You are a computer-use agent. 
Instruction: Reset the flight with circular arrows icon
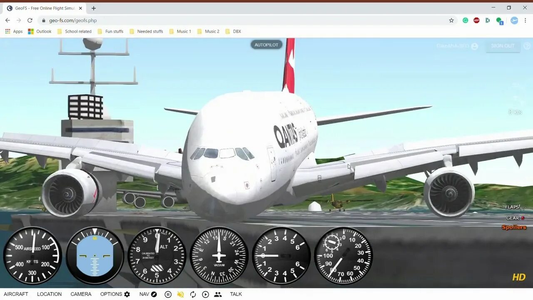pyautogui.click(x=193, y=294)
